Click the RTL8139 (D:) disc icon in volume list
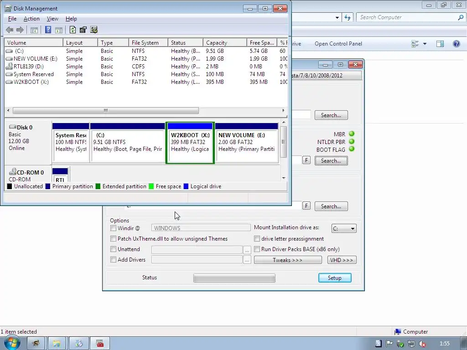 [9, 67]
